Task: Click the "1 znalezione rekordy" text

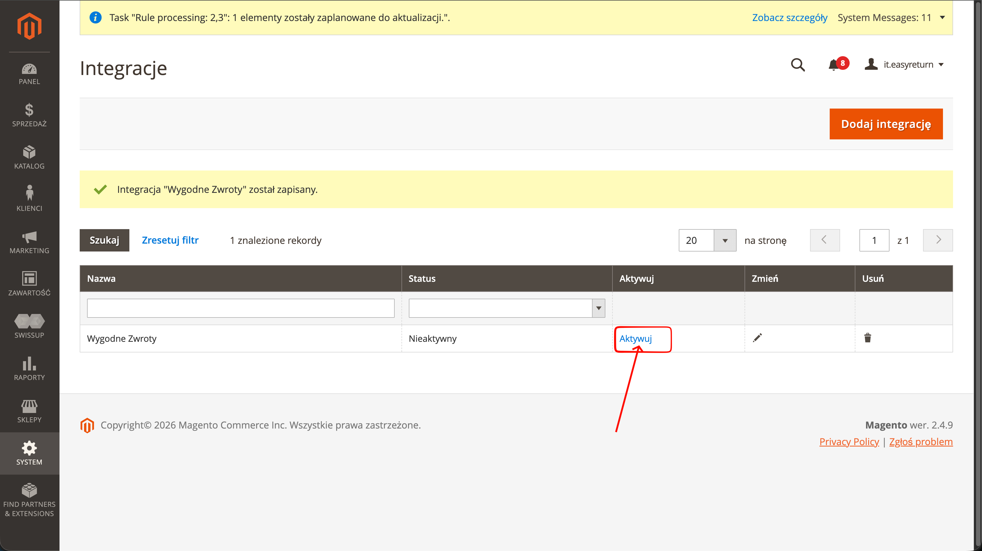Action: coord(276,240)
